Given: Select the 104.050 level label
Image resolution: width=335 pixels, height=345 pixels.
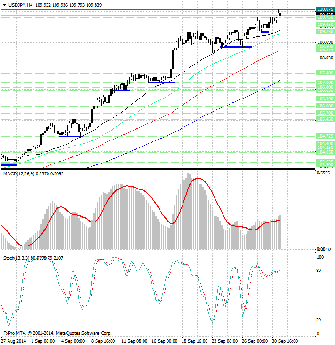Looking at the screenshot, I should [325, 152].
